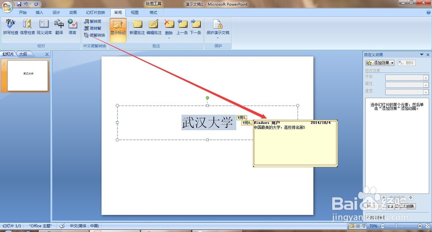
Task: Switch to the 视图 ribbon tab
Action: tap(134, 13)
